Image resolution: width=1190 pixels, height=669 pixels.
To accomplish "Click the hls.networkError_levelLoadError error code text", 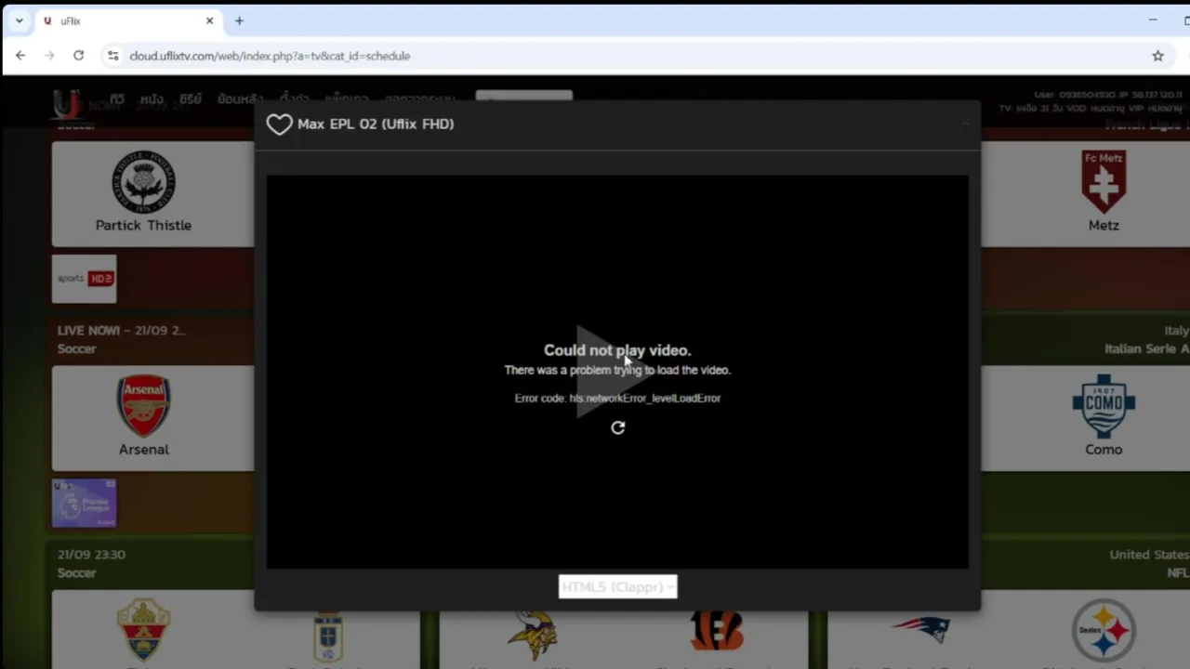I will click(x=645, y=398).
